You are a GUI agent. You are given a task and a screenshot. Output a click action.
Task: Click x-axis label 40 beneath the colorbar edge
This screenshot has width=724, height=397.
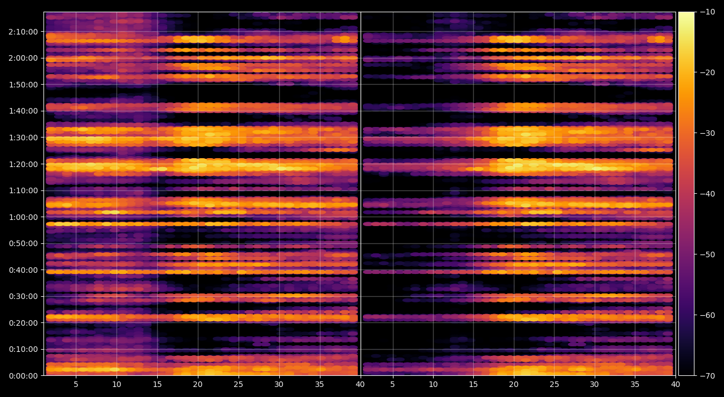point(676,384)
